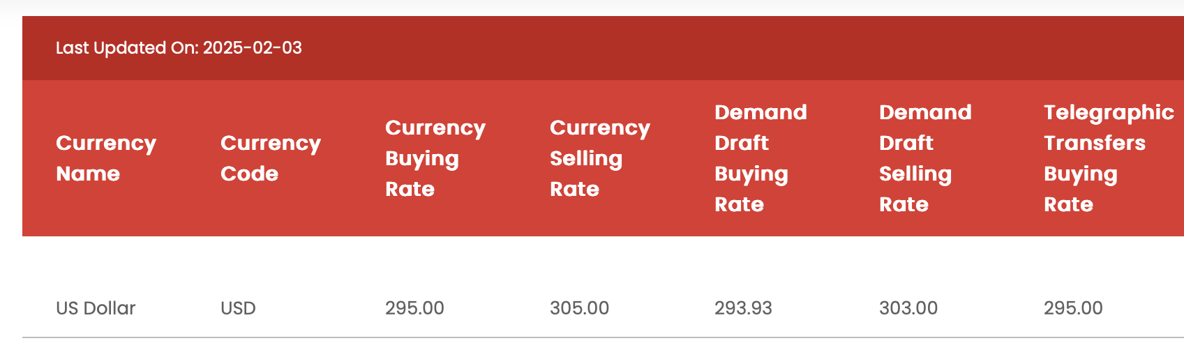Image resolution: width=1184 pixels, height=350 pixels.
Task: Select the 295.00 telegraphic transfers value
Action: (1073, 308)
